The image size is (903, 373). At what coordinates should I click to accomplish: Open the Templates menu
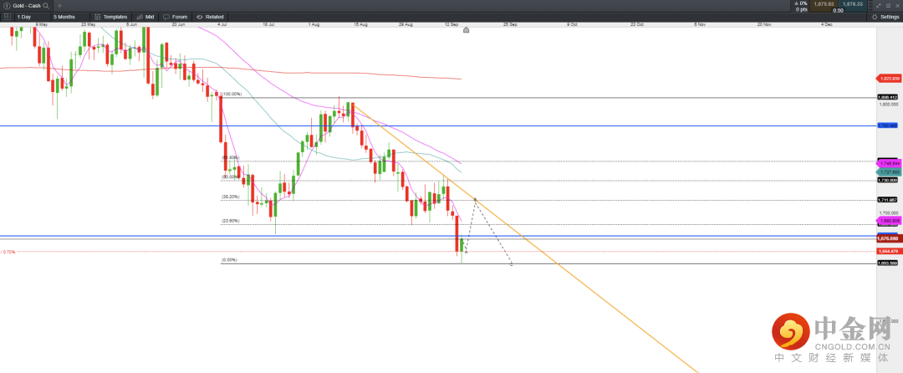tap(110, 17)
